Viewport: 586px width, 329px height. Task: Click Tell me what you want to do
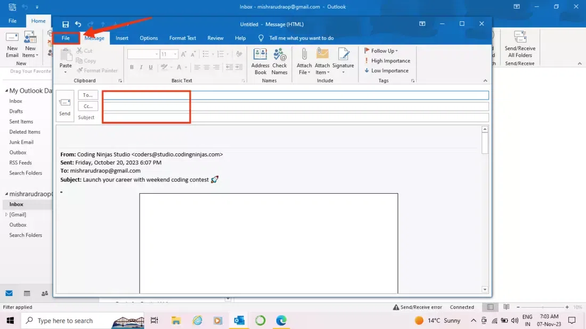(x=301, y=38)
